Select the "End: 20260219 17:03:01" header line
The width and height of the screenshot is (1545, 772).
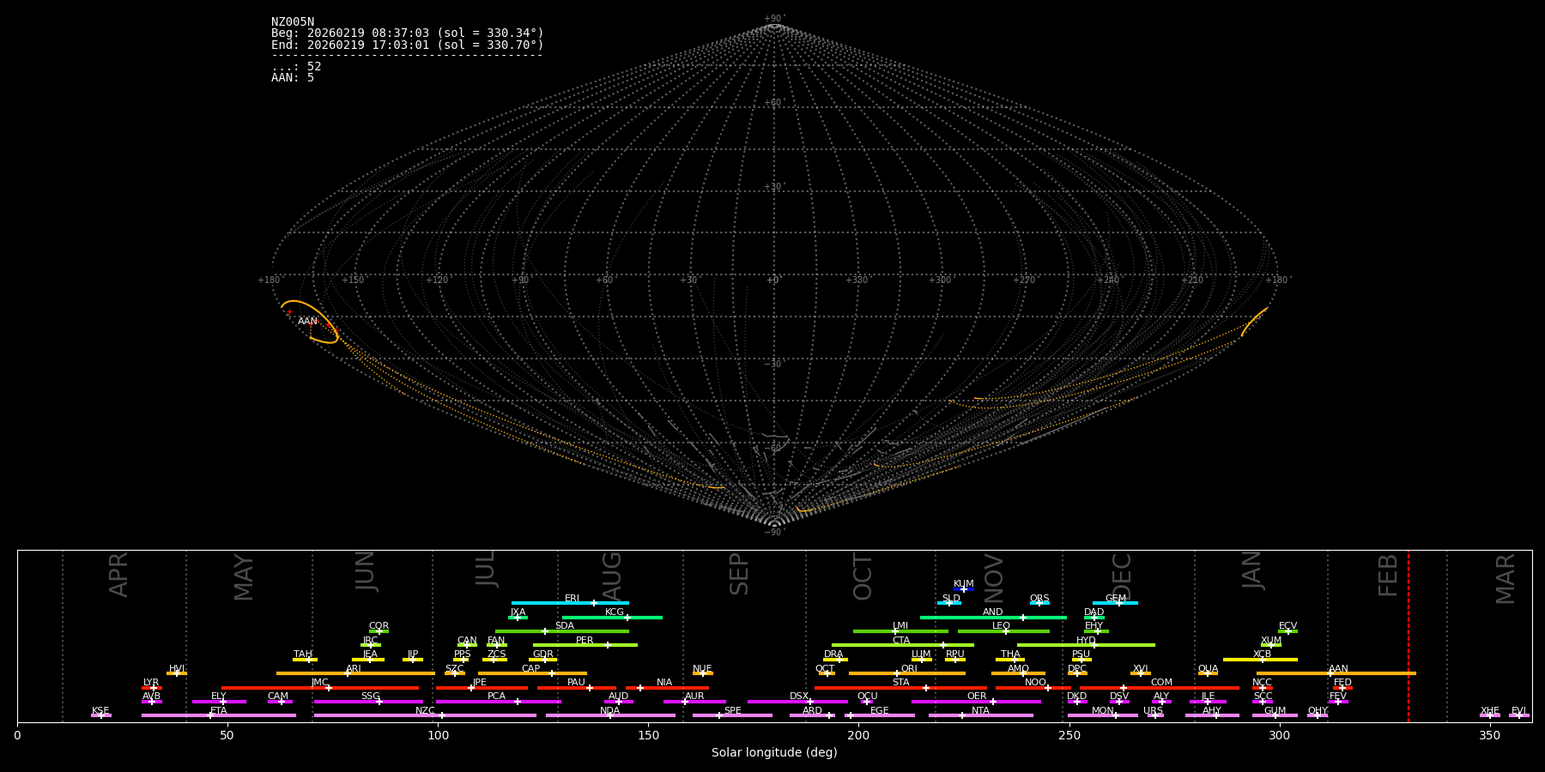coord(408,45)
